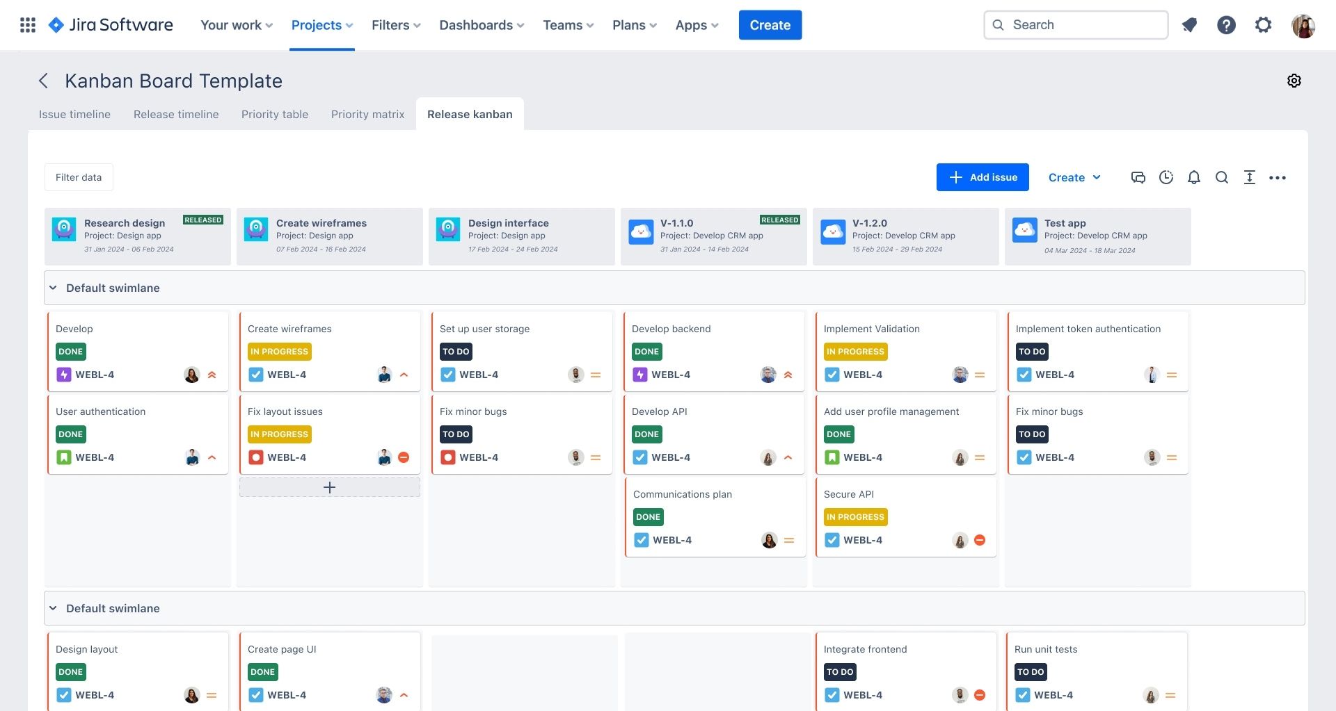Open the Create dropdown next to Add issue
Screen dimensions: 1336x711
(1074, 177)
